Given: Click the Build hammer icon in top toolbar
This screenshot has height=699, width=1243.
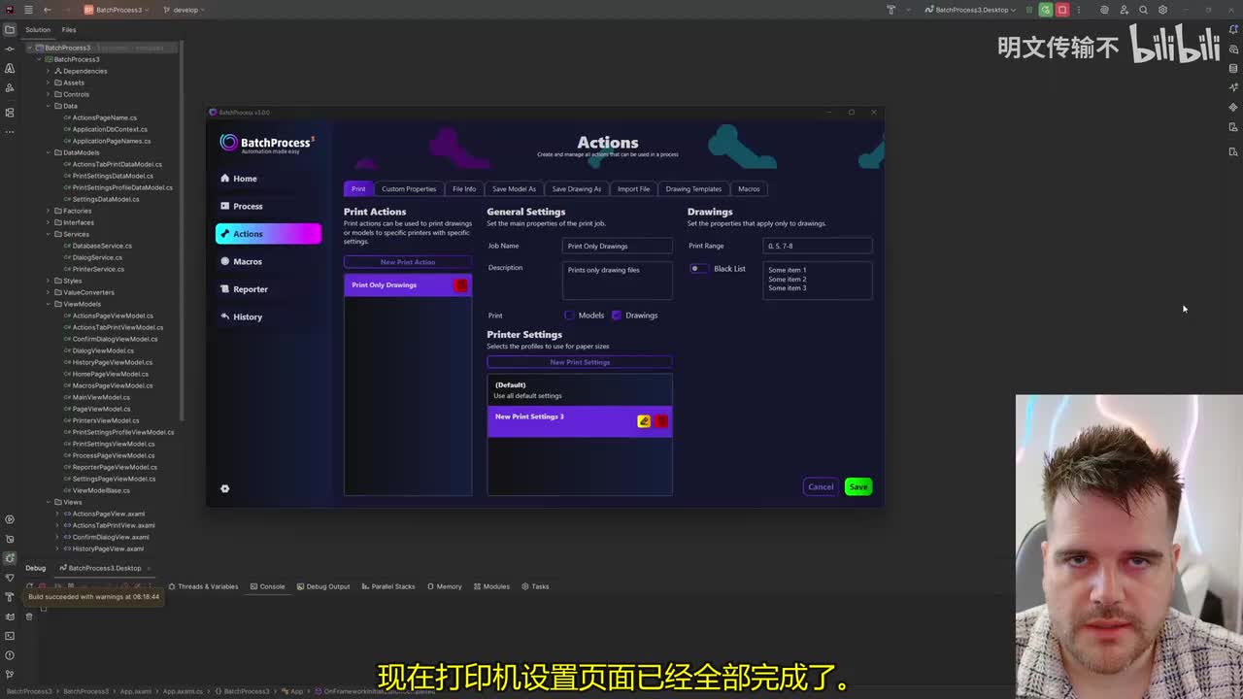Looking at the screenshot, I should coord(890,10).
